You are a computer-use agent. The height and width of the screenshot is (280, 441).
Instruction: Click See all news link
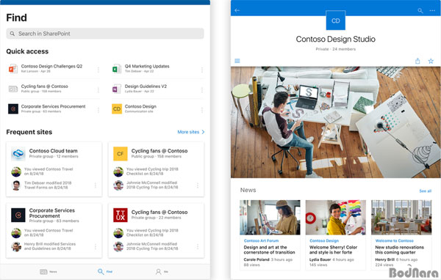[425, 191]
